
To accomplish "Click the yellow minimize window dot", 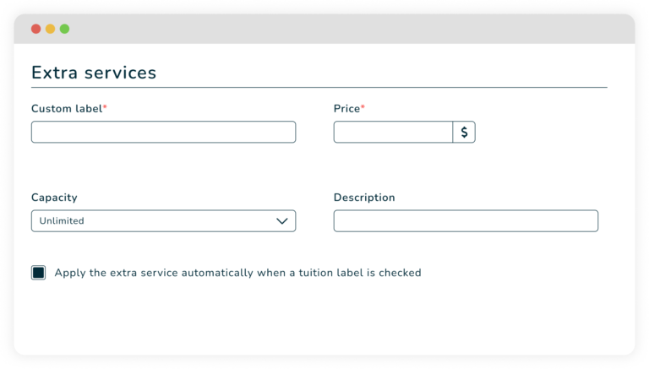I will point(50,29).
